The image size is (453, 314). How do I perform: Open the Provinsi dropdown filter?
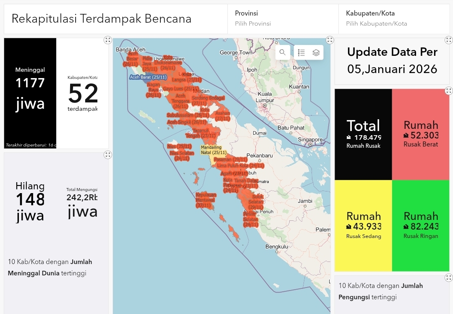[283, 19]
